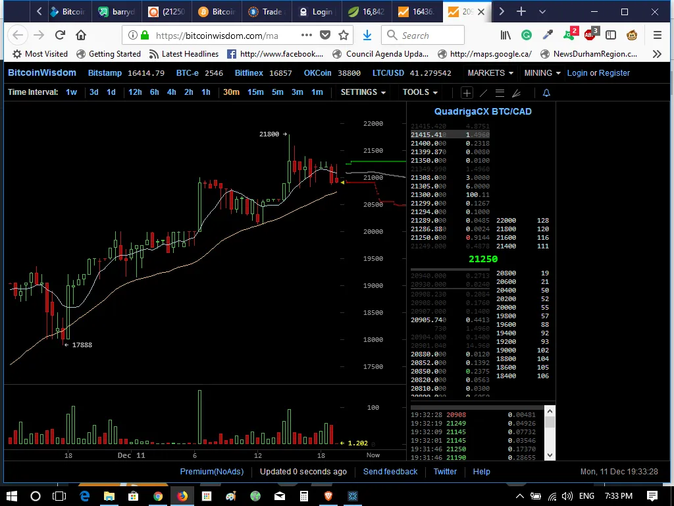Viewport: 674px width, 506px height.
Task: Switch chart to 1w interval
Action: point(71,92)
